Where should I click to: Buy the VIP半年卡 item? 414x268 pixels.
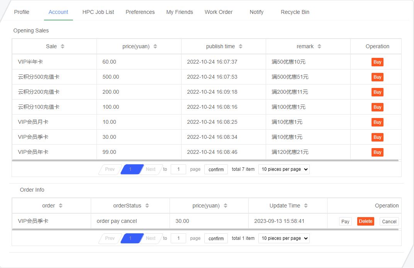pyautogui.click(x=377, y=62)
